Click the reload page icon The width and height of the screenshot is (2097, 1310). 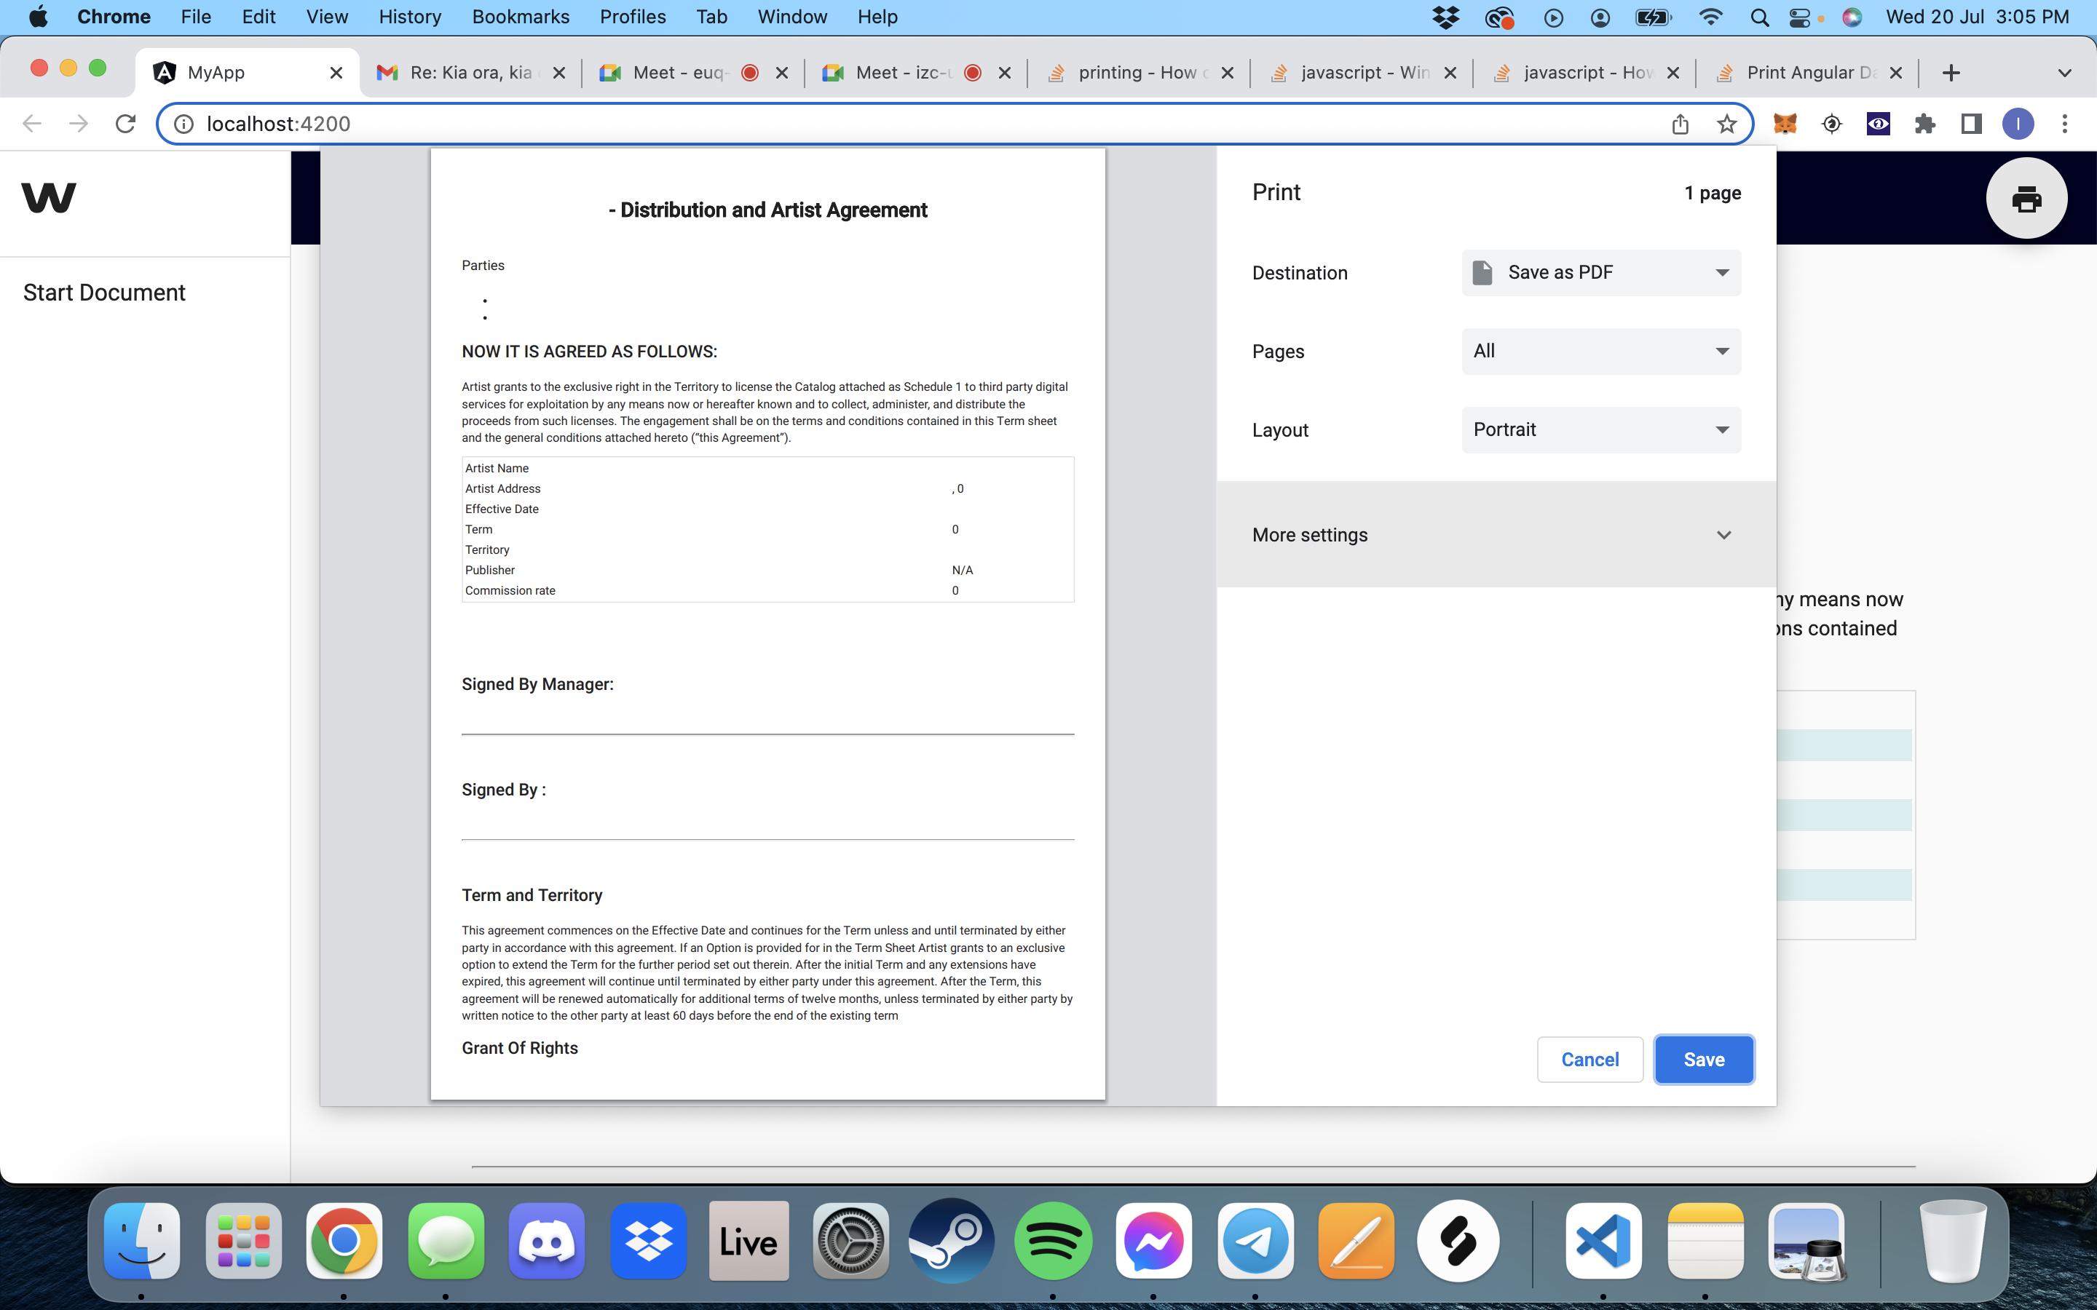click(x=126, y=124)
